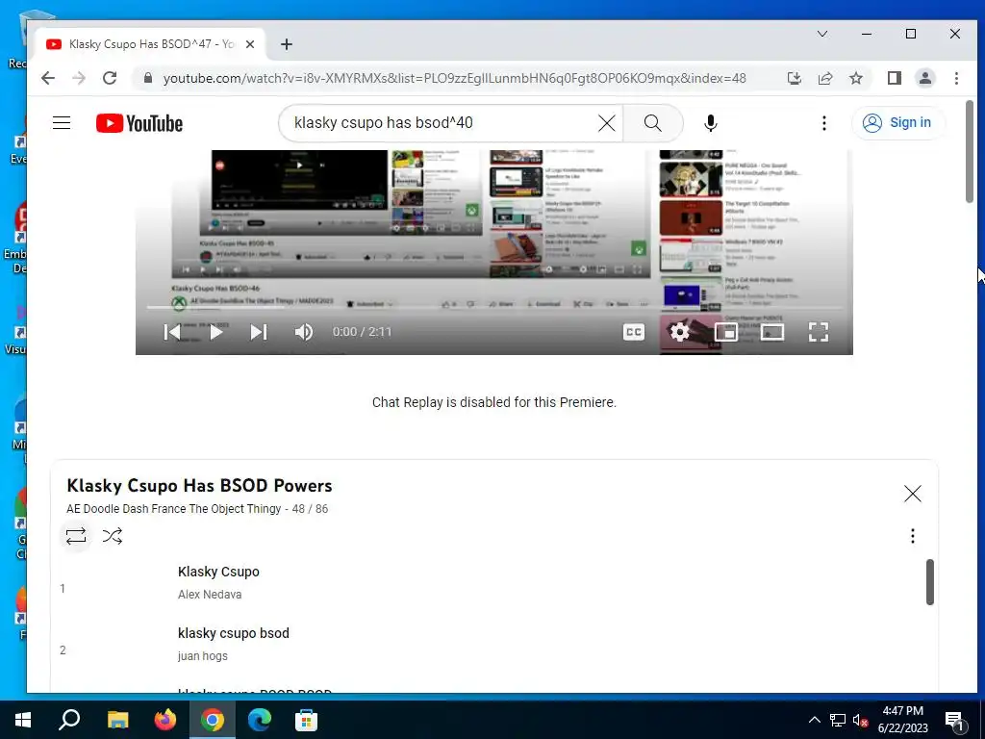Open Microsoft Edge from taskbar

[259, 720]
